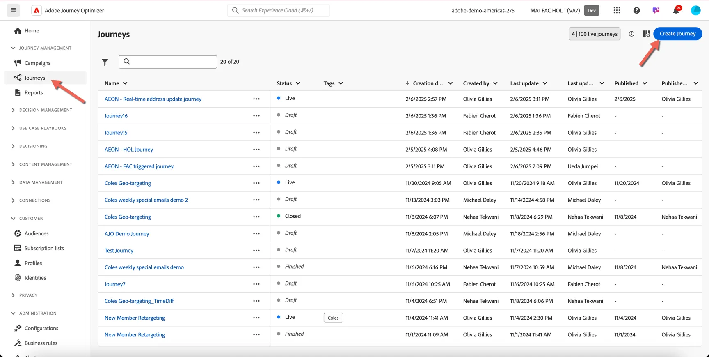Click the Coles tag on New Member Retargeting
The image size is (709, 357).
point(333,318)
